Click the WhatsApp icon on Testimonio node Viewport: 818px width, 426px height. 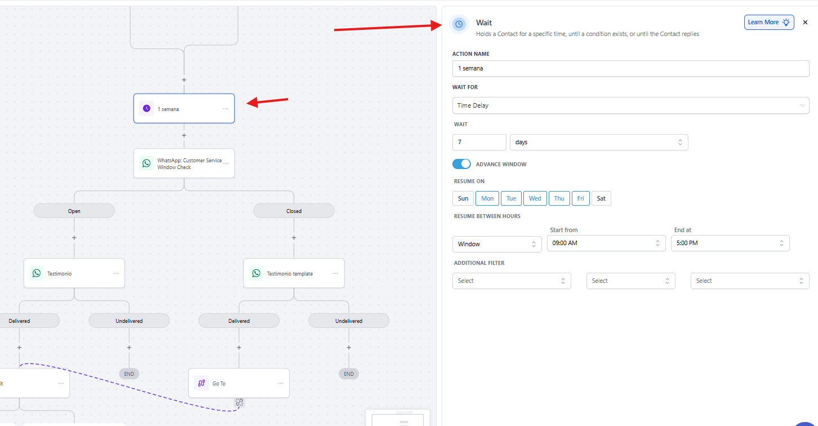pyautogui.click(x=37, y=273)
